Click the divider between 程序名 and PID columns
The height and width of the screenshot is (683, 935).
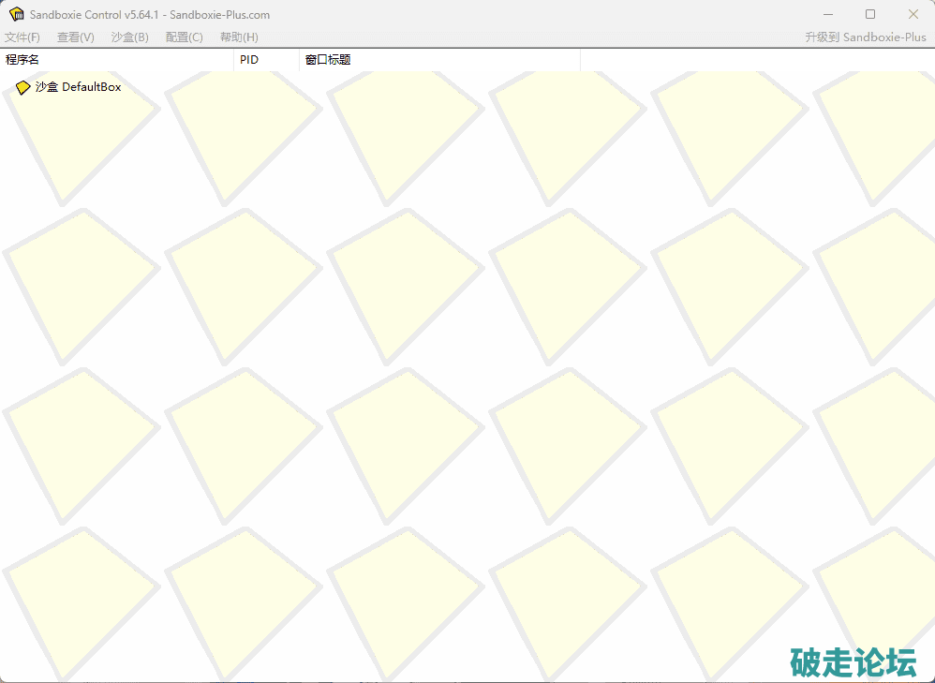pyautogui.click(x=233, y=60)
